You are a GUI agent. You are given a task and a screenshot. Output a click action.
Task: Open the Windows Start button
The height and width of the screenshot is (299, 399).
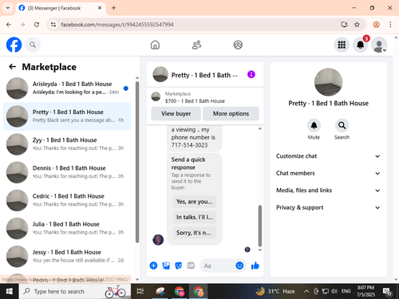(x=9, y=291)
